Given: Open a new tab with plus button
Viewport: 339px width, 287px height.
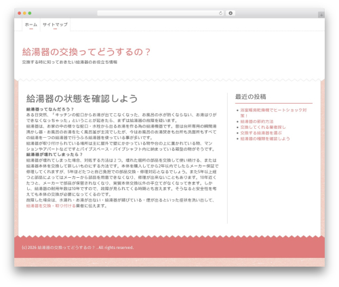Looking at the screenshot, I should [x=321, y=15].
